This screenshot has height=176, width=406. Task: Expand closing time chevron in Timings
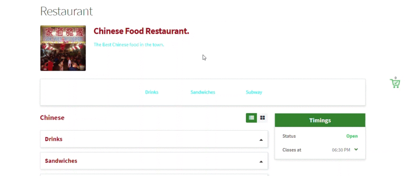tap(356, 149)
